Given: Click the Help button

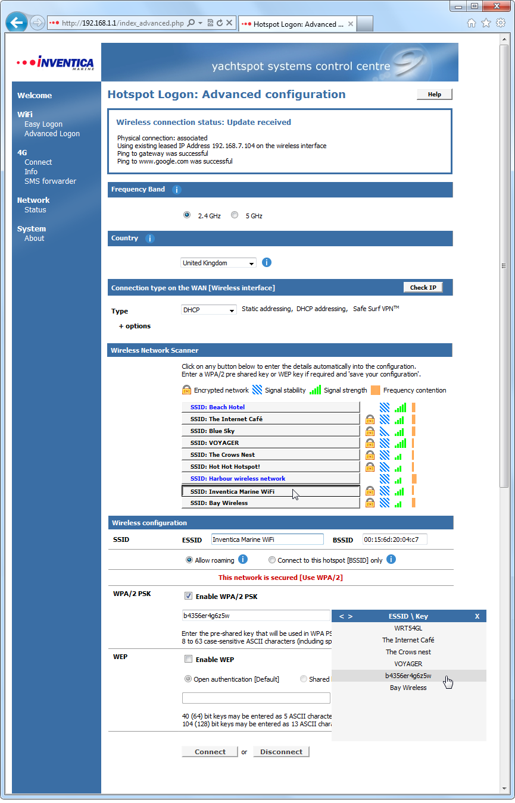Looking at the screenshot, I should pos(435,95).
